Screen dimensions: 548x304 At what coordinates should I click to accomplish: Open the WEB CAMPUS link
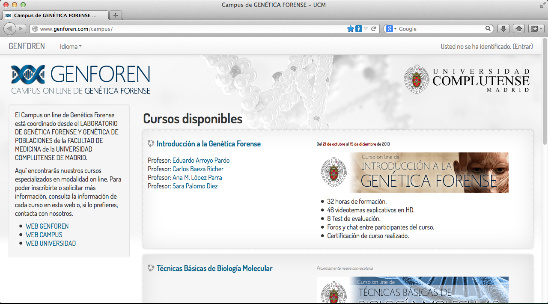point(44,235)
